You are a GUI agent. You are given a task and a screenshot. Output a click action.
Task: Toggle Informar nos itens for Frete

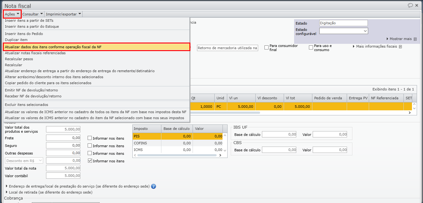pos(90,138)
